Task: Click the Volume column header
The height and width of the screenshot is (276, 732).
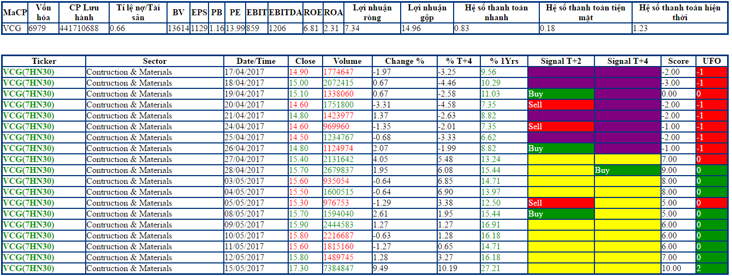Action: coord(347,61)
